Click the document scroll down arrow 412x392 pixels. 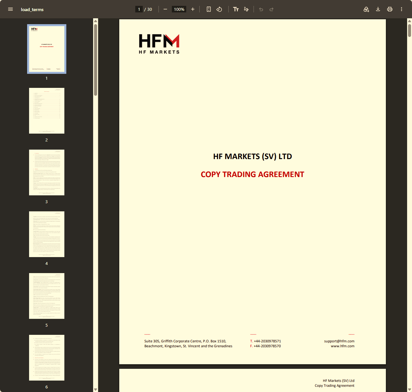coord(409,389)
